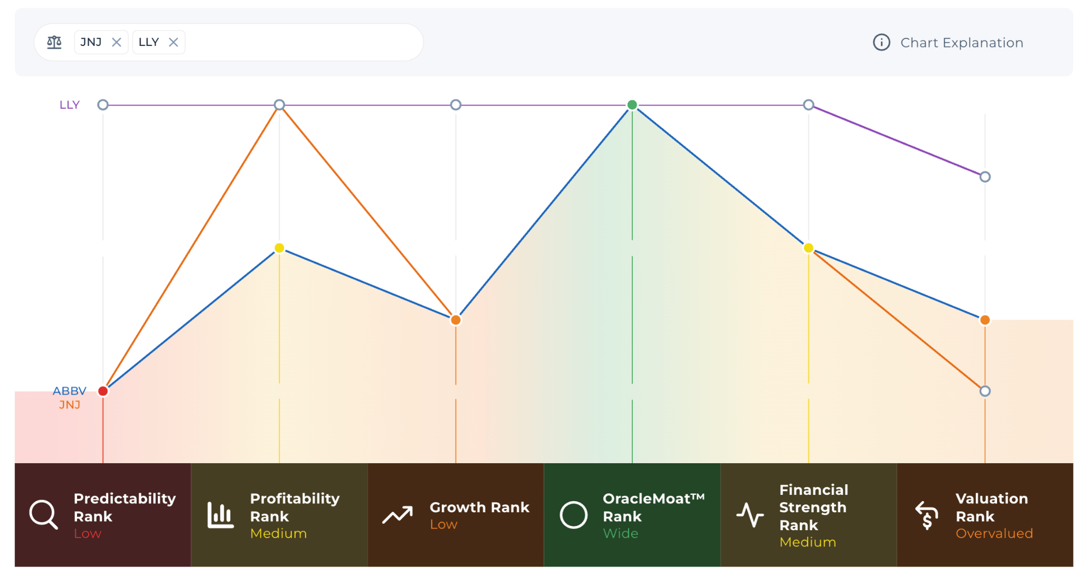Click the LLY ticker chip label
This screenshot has width=1081, height=574.
point(149,42)
